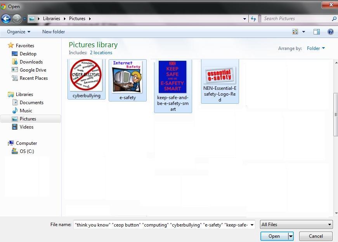
Task: Click the Videos filmstrip icon
Action: point(15,127)
